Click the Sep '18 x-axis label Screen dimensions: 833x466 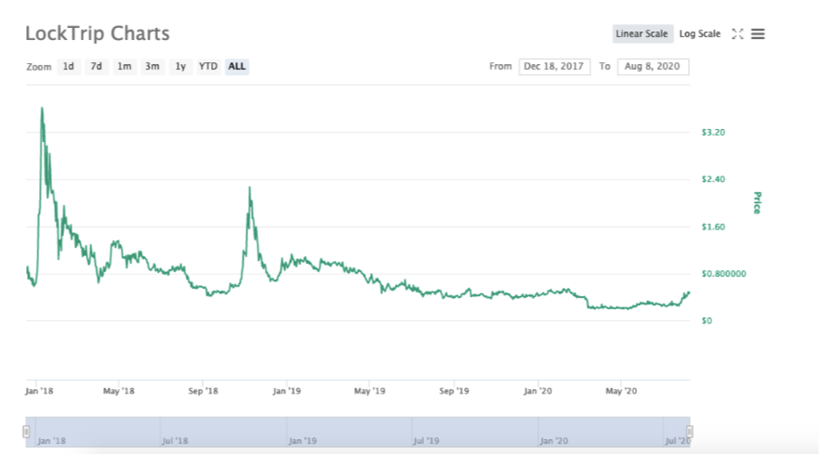coord(203,391)
